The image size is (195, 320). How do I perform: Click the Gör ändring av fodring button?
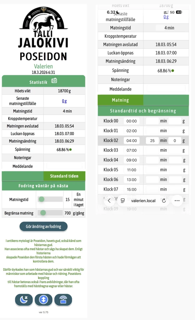point(43,227)
